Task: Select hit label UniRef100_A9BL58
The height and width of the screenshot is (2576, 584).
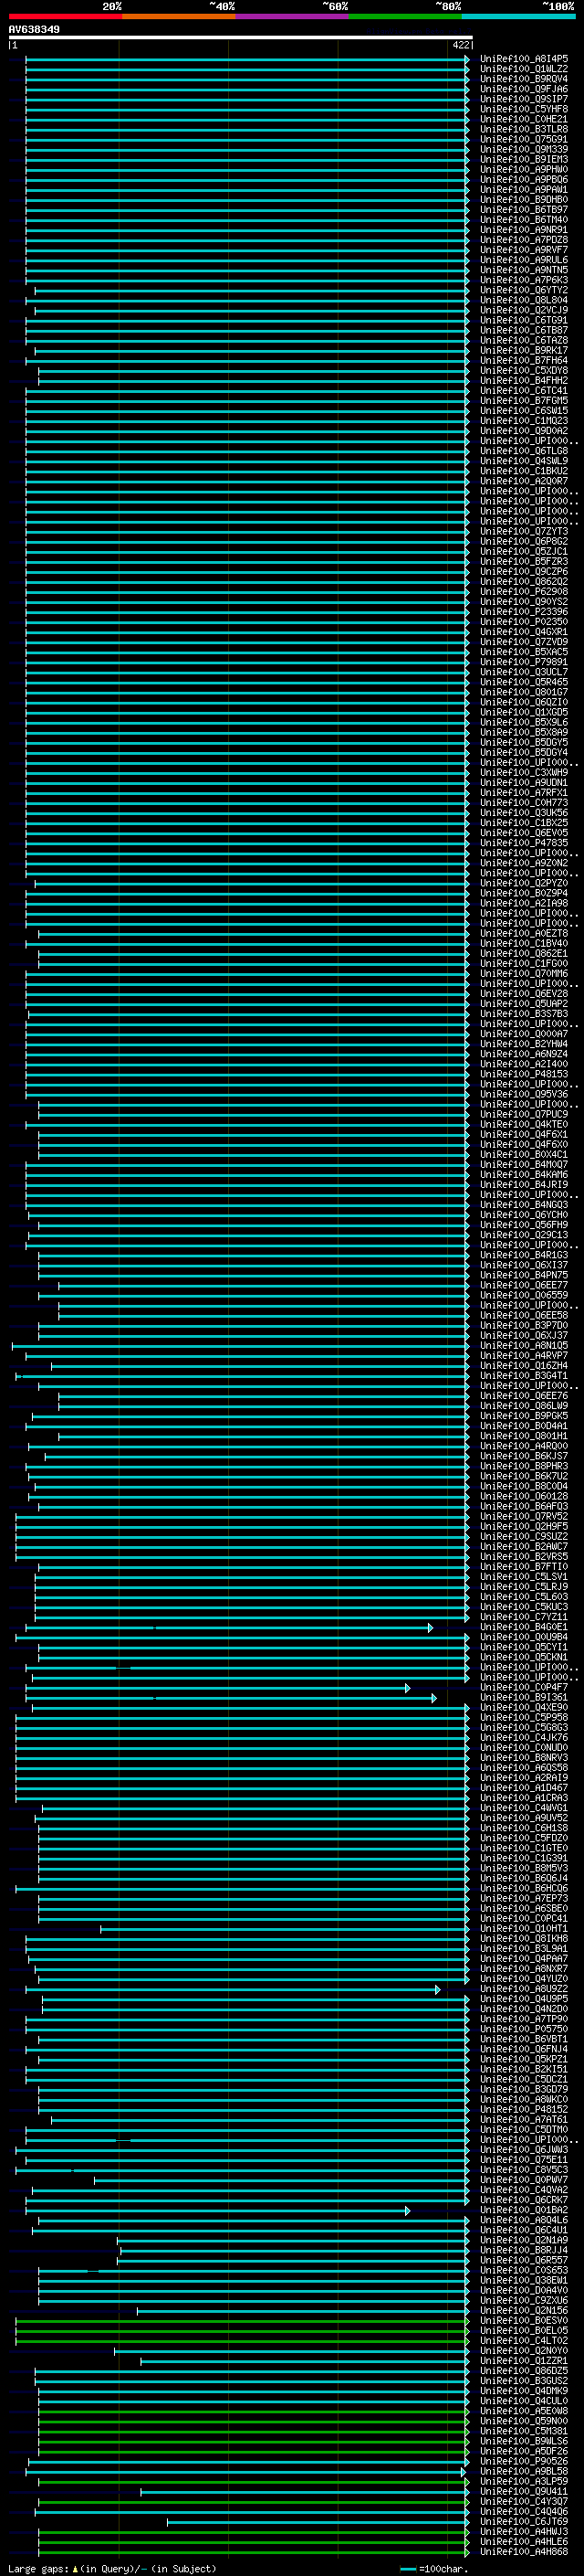Action: 524,2471
